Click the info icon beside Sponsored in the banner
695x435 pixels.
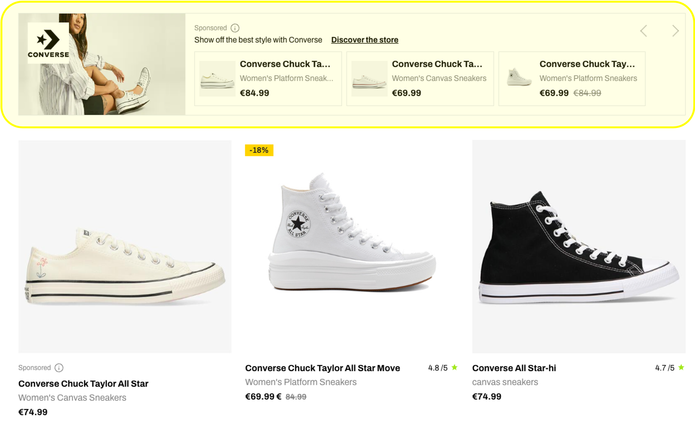coord(235,28)
